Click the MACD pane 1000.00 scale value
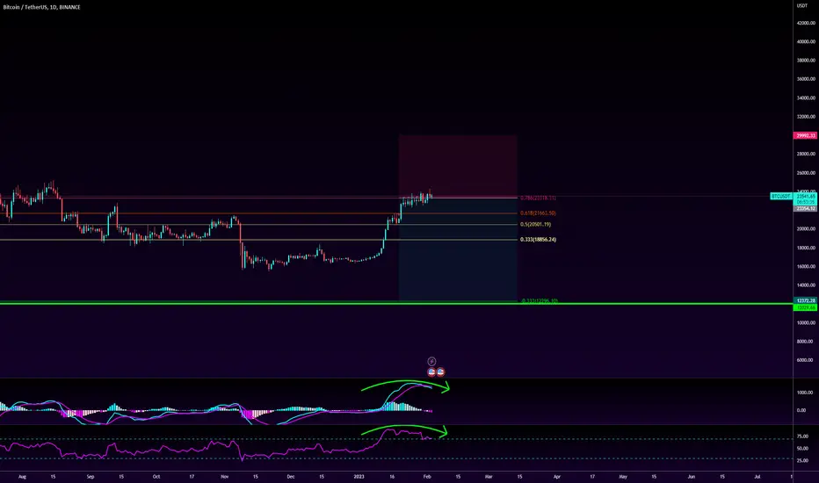The height and width of the screenshot is (483, 819). click(x=805, y=393)
